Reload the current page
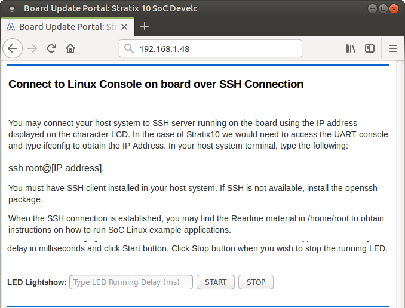 point(51,49)
